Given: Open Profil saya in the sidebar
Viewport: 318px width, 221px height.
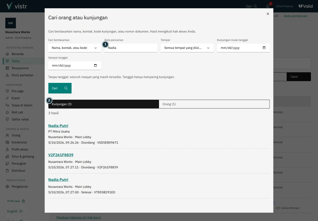Looking at the screenshot, I should 16,201.
